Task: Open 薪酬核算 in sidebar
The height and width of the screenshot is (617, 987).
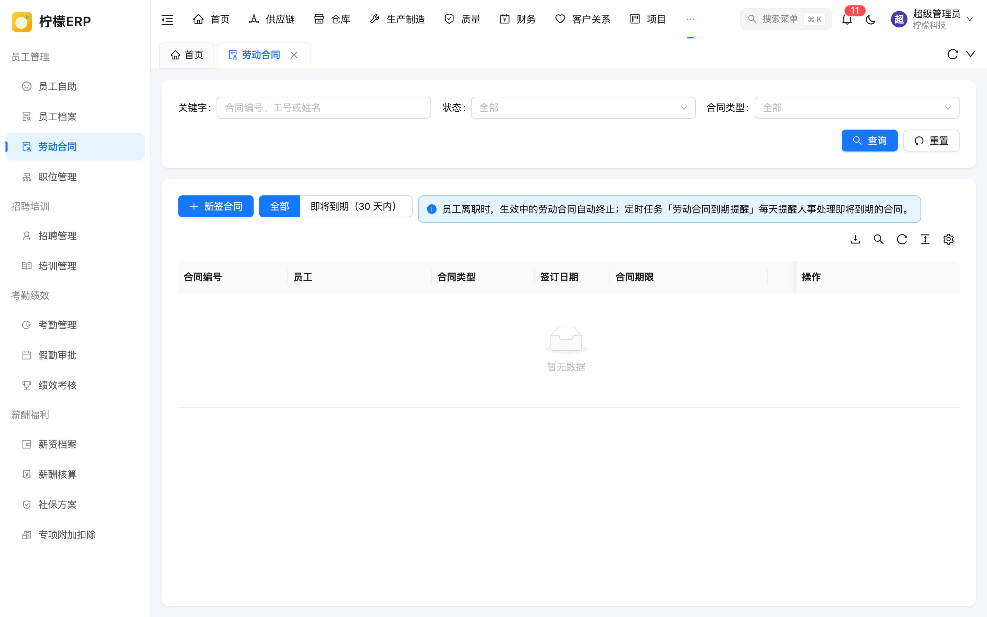Action: click(75, 475)
